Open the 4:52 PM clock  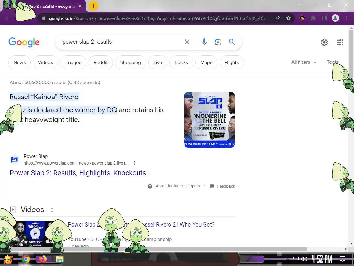click(x=322, y=259)
